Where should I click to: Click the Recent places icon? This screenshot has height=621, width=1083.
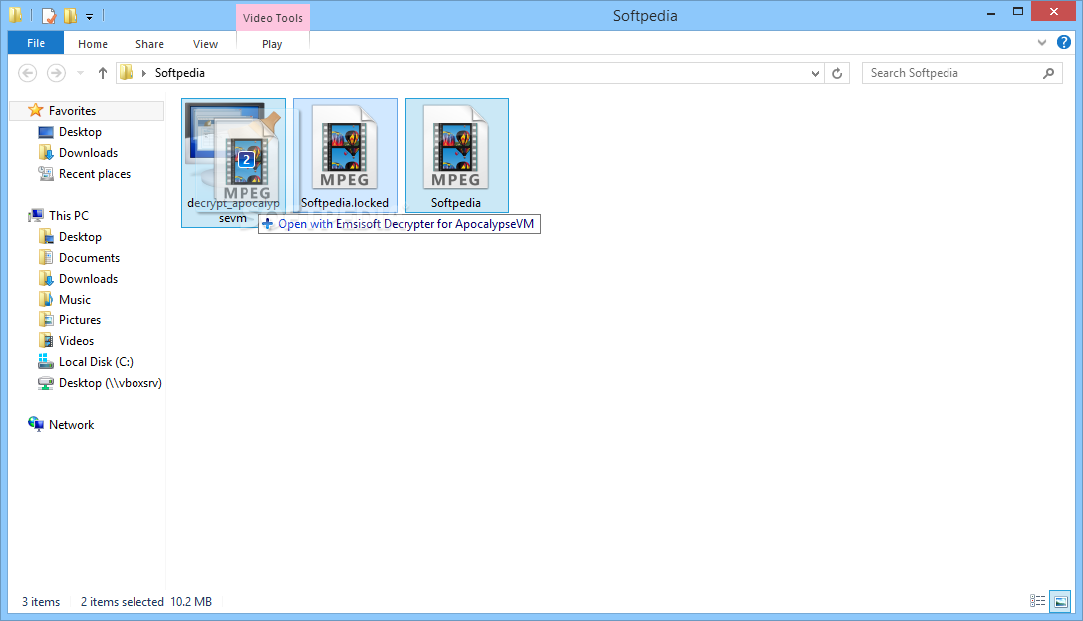coord(46,174)
